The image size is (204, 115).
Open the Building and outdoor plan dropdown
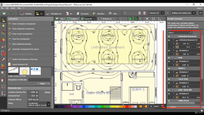[x=194, y=13]
